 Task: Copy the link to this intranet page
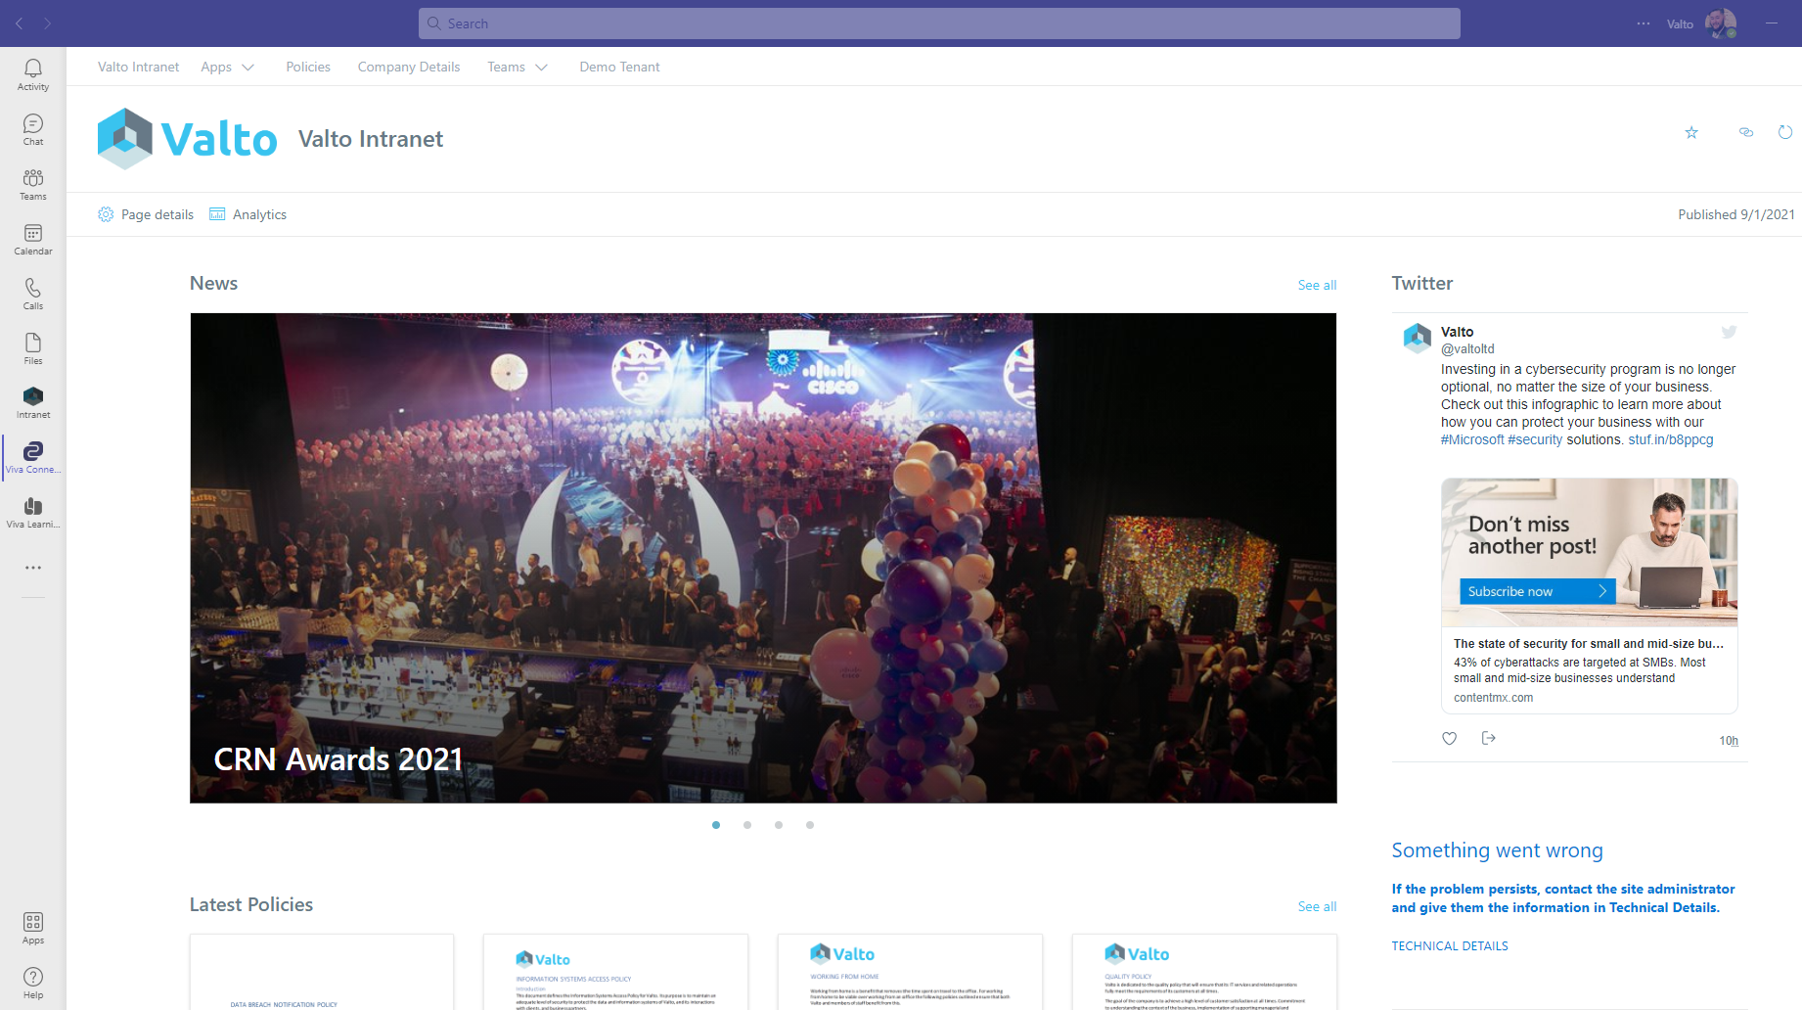[1746, 132]
